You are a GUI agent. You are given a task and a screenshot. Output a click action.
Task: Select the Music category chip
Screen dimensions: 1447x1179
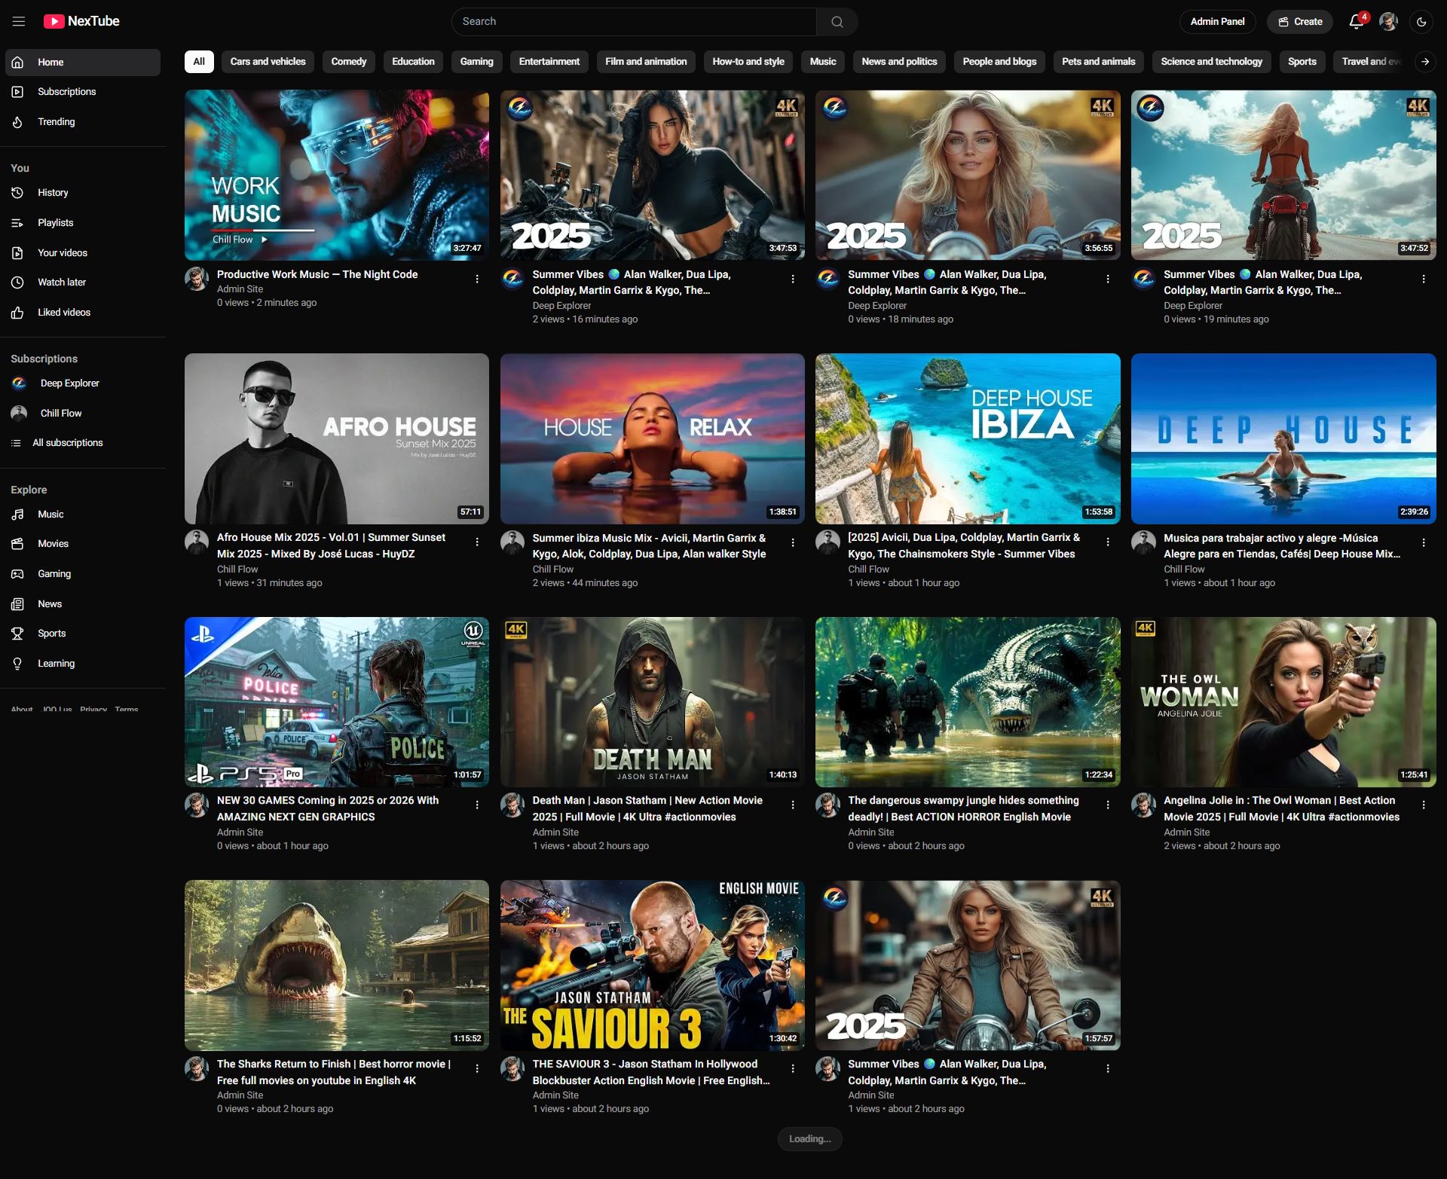click(x=822, y=62)
